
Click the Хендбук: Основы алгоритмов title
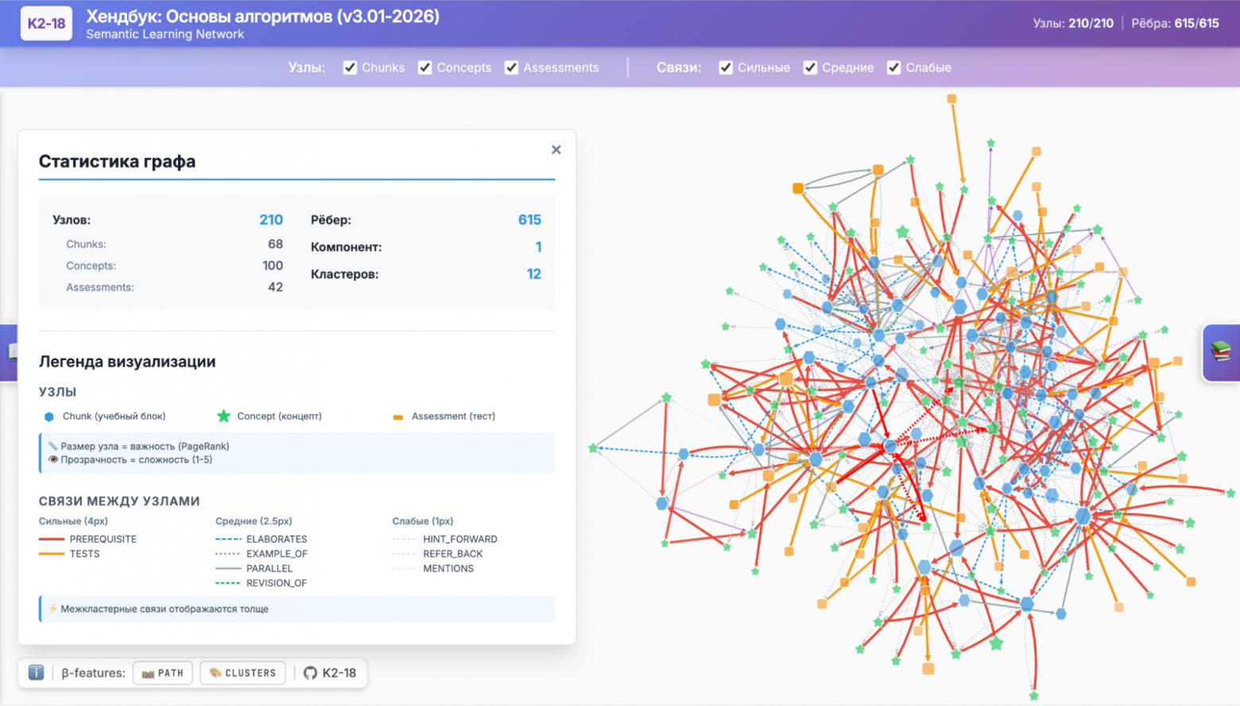click(263, 16)
